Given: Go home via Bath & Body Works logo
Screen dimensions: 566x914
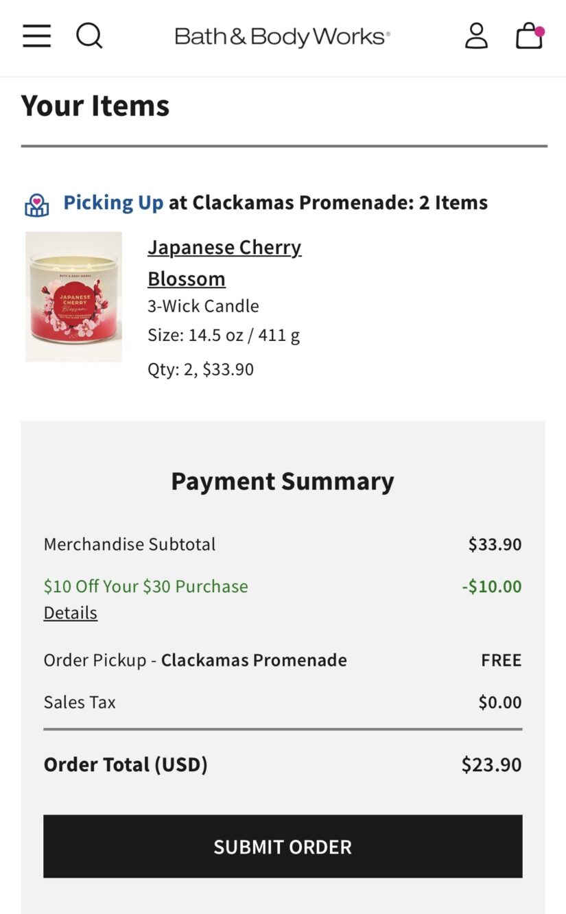Looking at the screenshot, I should pyautogui.click(x=282, y=36).
